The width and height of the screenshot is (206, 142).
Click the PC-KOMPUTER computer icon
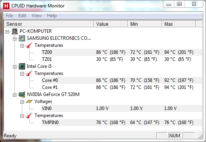pyautogui.click(x=14, y=31)
